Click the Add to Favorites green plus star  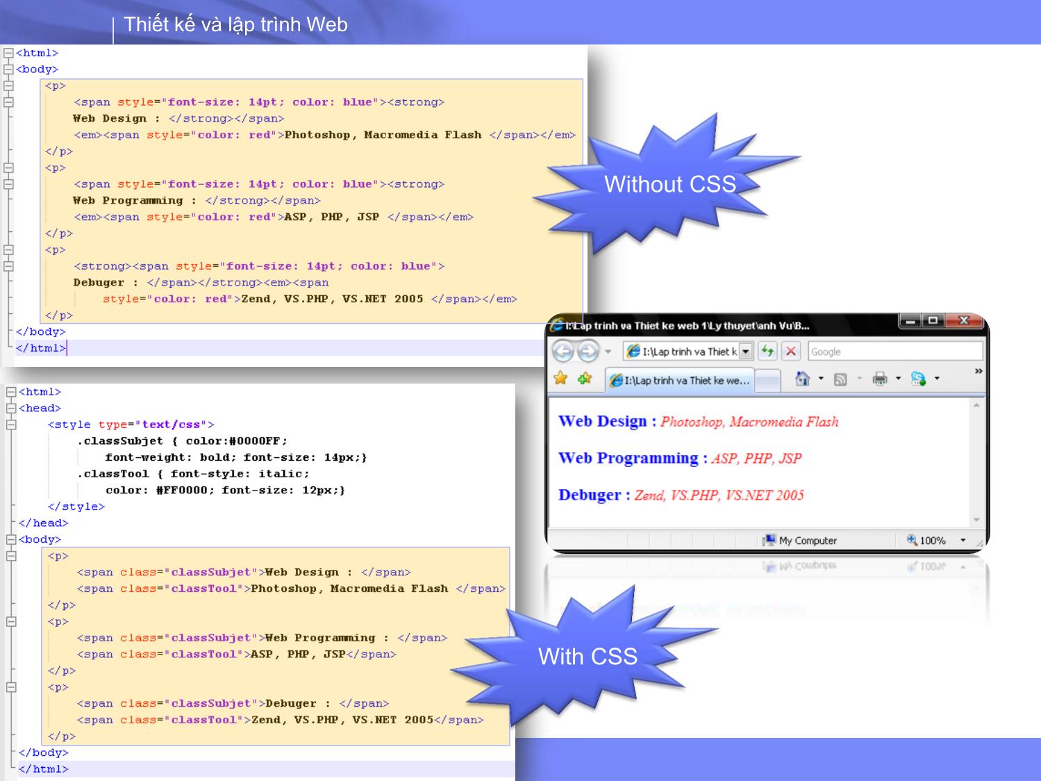[x=585, y=379]
